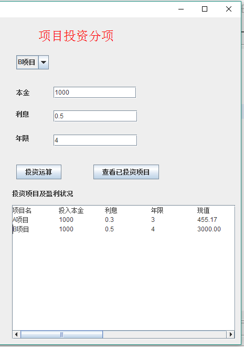
Task: Click the 查看已投资项目 button
Action: (x=126, y=172)
